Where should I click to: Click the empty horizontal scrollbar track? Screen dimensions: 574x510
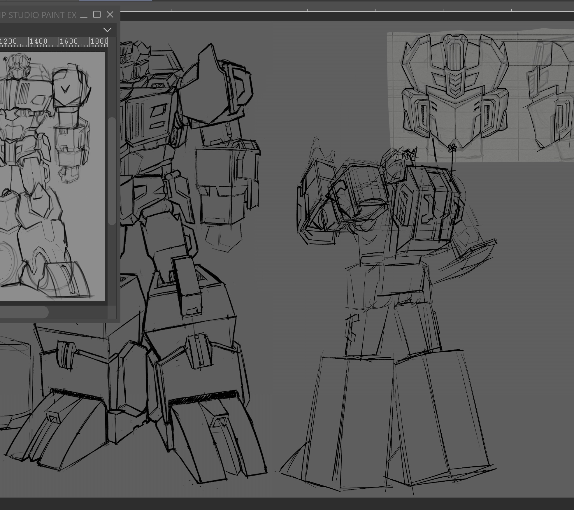(79, 312)
